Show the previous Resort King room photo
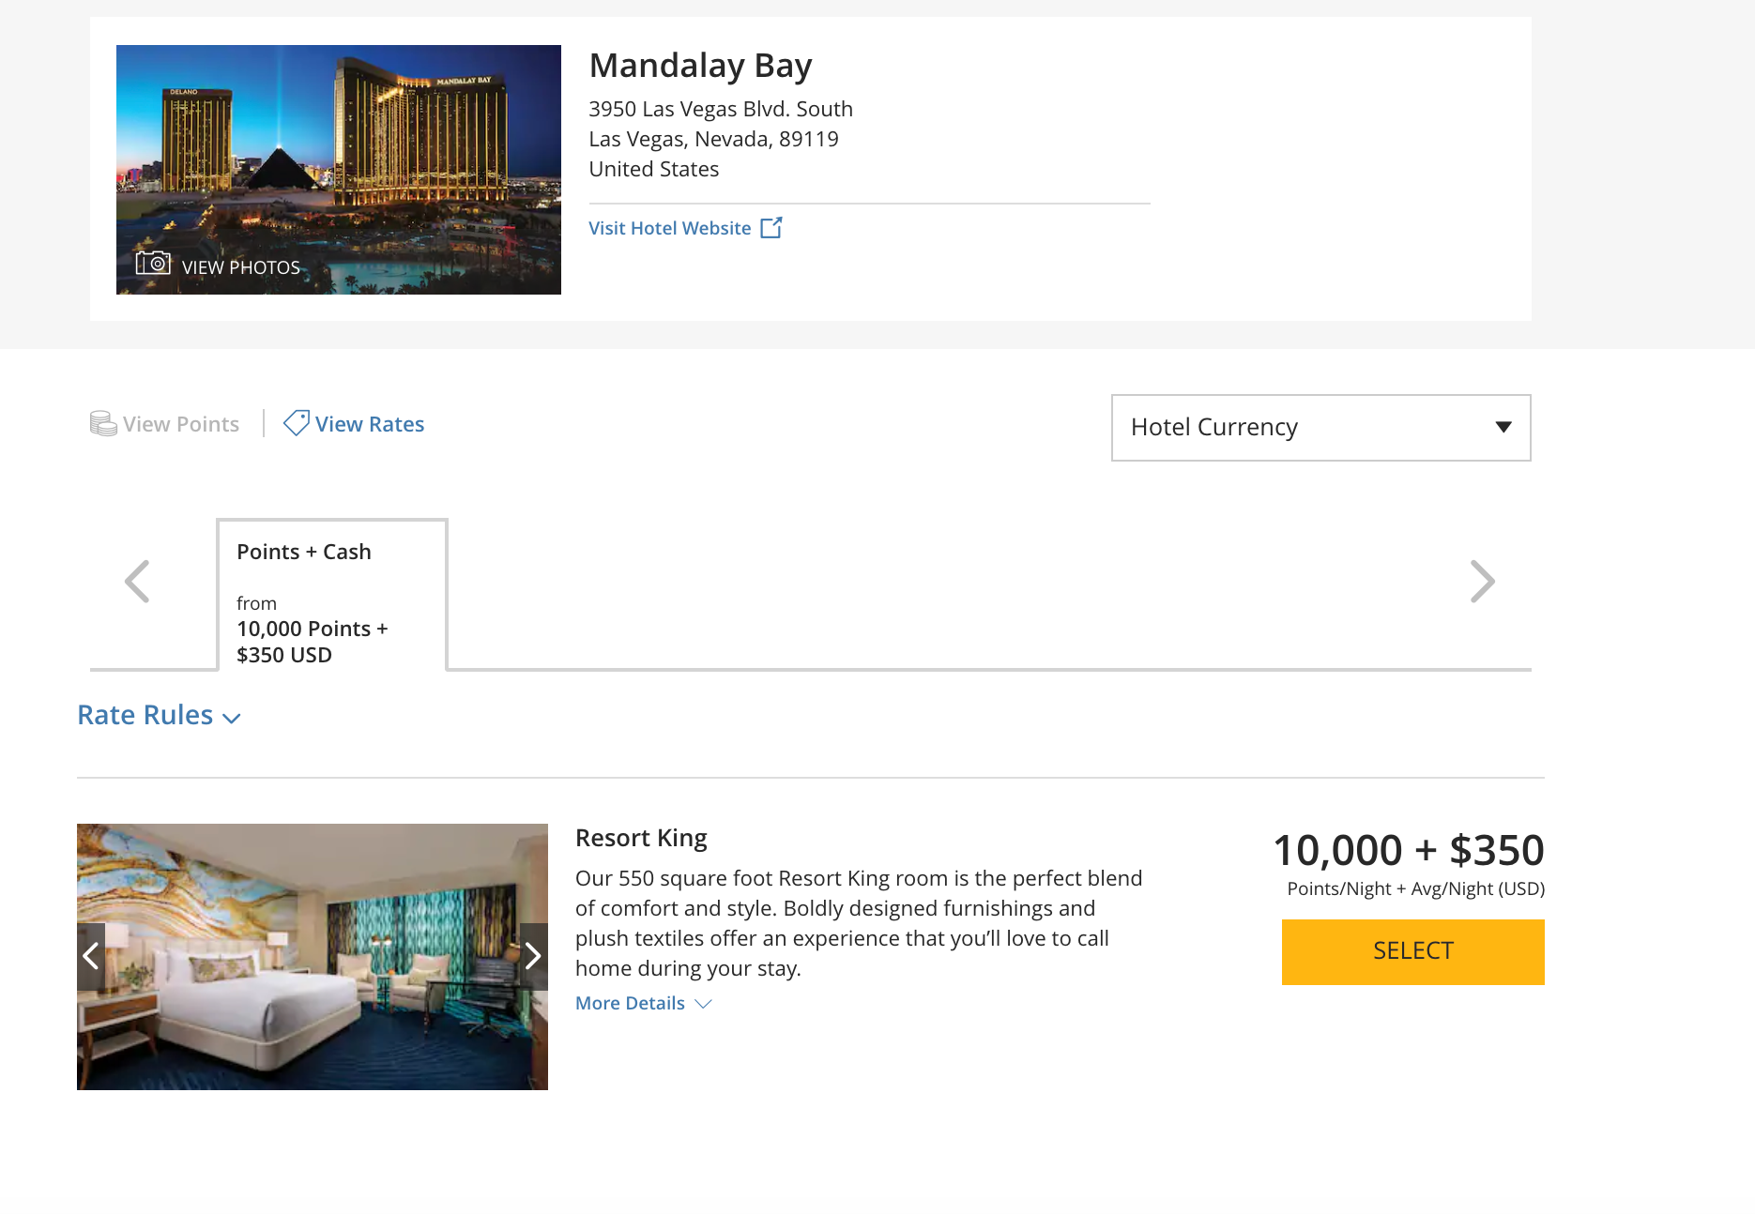 point(91,956)
